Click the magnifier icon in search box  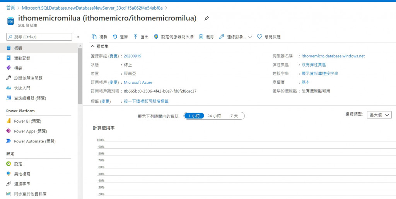point(10,37)
